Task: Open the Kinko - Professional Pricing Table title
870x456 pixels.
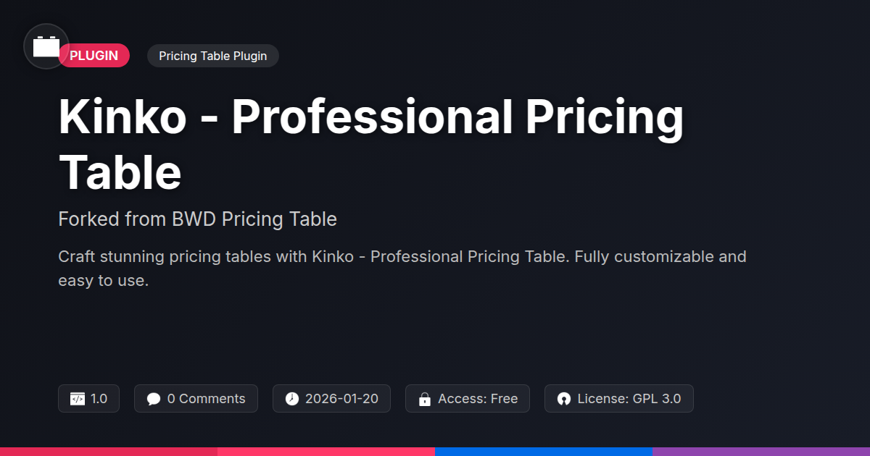Action: click(371, 145)
